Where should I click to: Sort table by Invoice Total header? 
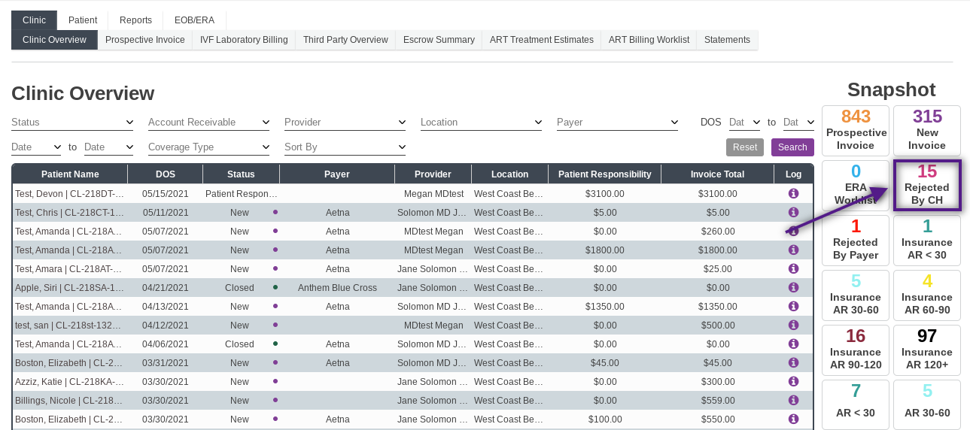717,174
